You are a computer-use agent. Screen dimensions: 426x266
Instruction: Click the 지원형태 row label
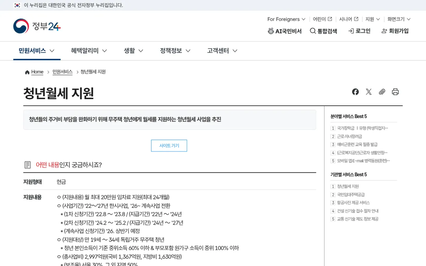coord(33,182)
